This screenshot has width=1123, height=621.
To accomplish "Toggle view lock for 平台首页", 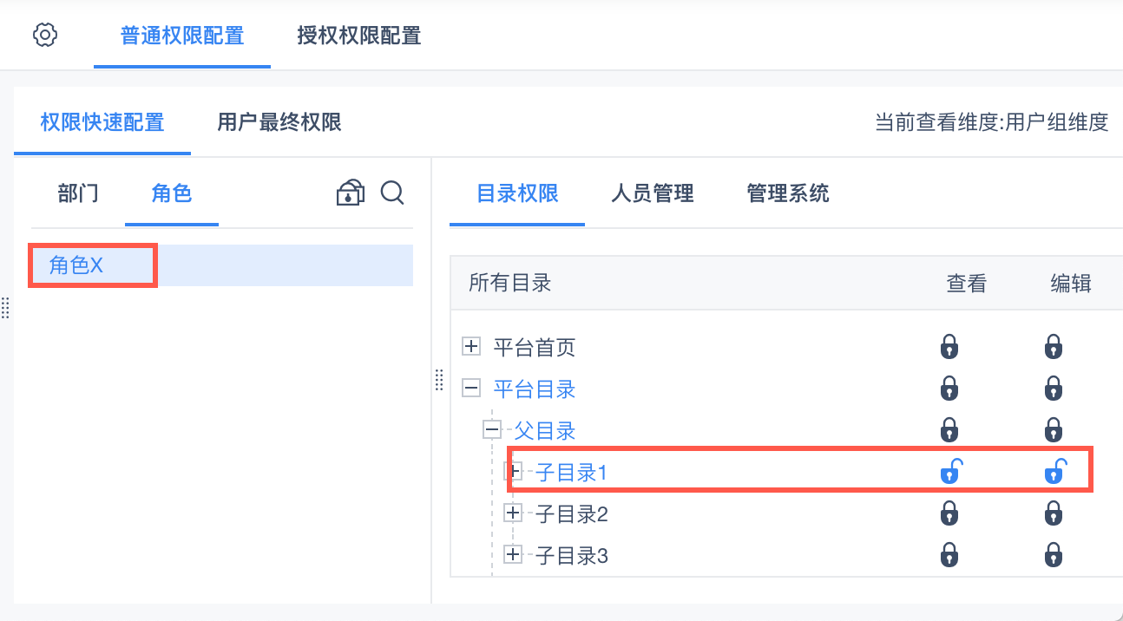I will click(949, 347).
